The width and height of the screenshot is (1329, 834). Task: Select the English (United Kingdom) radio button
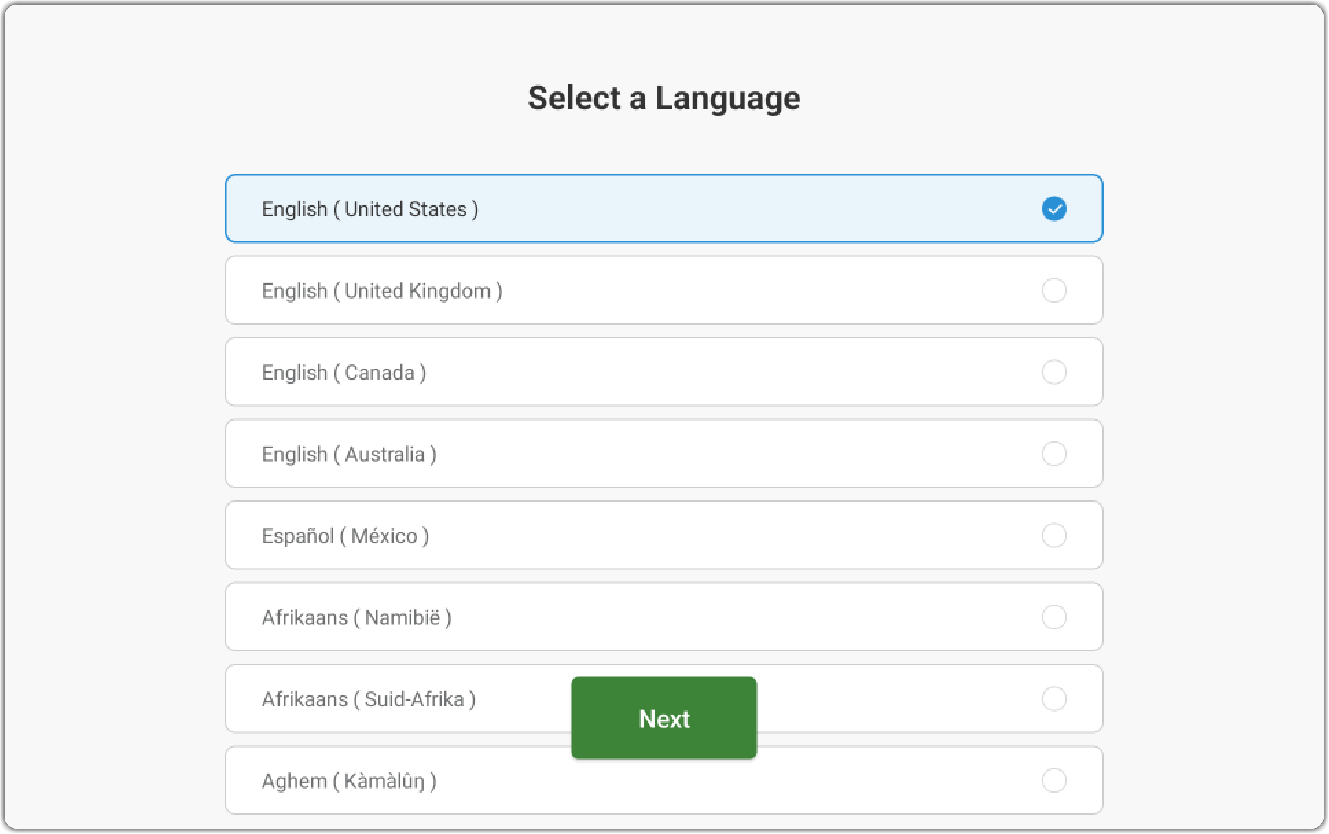coord(1054,290)
